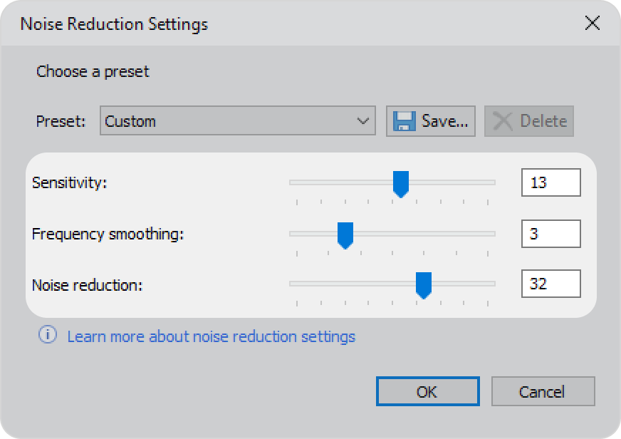
Task: Click the Preset dropdown chevron arrow
Action: [x=362, y=121]
